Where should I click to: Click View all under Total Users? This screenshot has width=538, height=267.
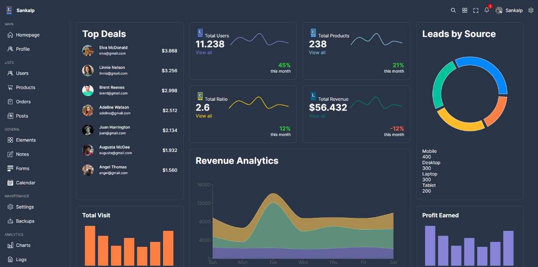click(204, 53)
